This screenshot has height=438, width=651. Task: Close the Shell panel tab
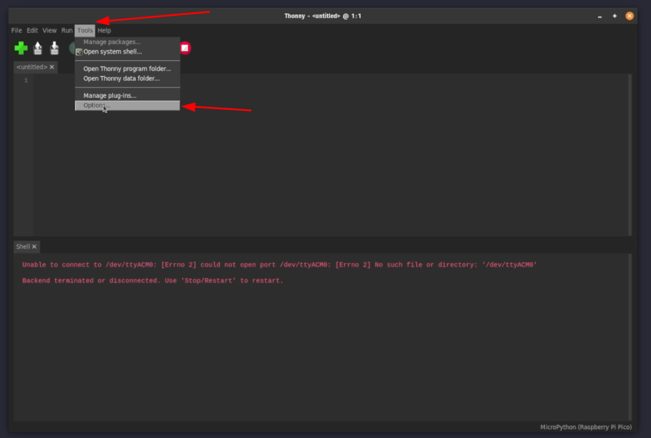pyautogui.click(x=34, y=246)
